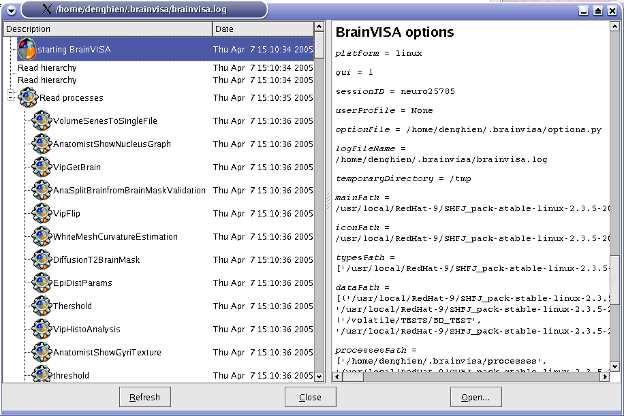Click the DiffusionT2BrainMask process icon
The height and width of the screenshot is (416, 624).
click(42, 259)
